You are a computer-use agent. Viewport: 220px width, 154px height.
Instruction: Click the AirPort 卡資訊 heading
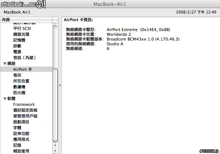(78, 20)
